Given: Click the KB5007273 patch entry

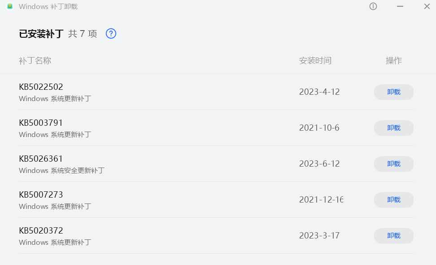Looking at the screenshot, I should (x=41, y=195).
